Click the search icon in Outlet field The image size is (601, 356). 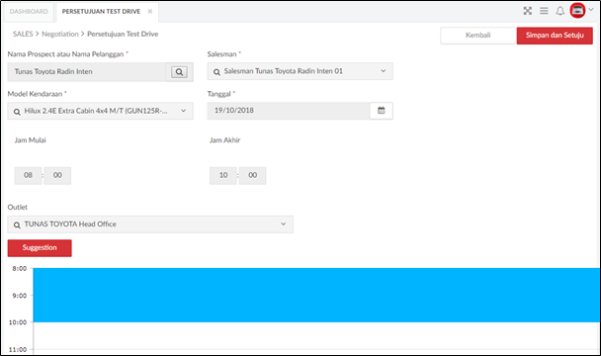pos(17,224)
